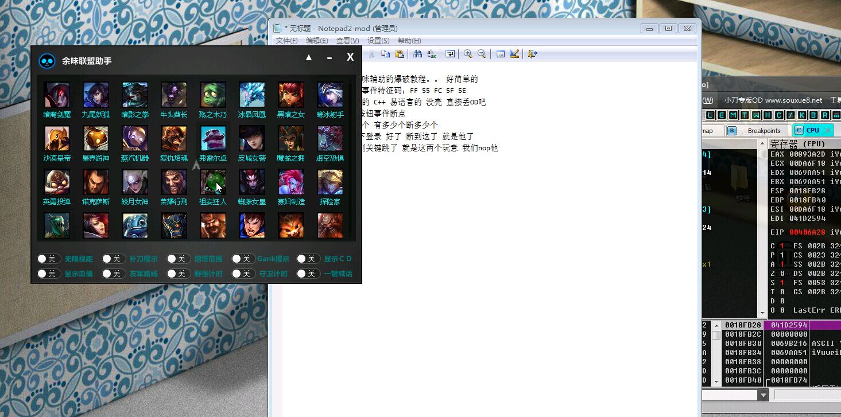Click the Notepad2 paste toolbar icon
Screen dimensions: 841x417
[x=399, y=54]
